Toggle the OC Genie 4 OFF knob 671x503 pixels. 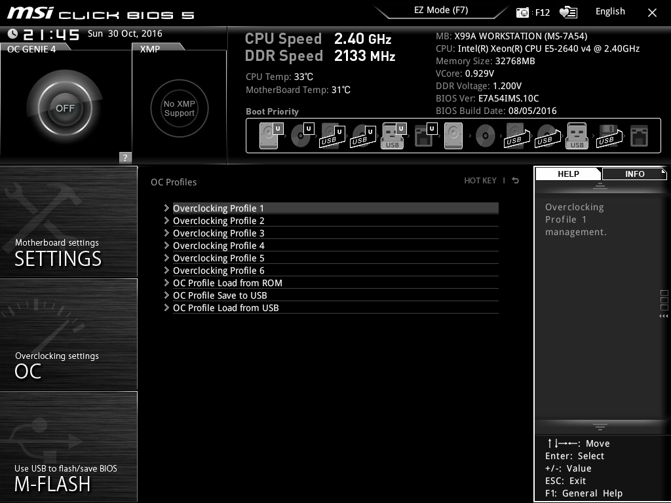coord(65,108)
